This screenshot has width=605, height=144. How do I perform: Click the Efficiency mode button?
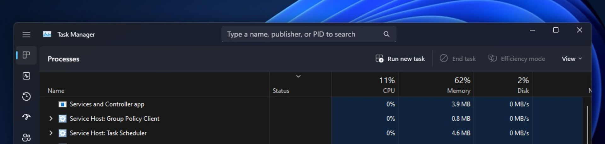(516, 59)
